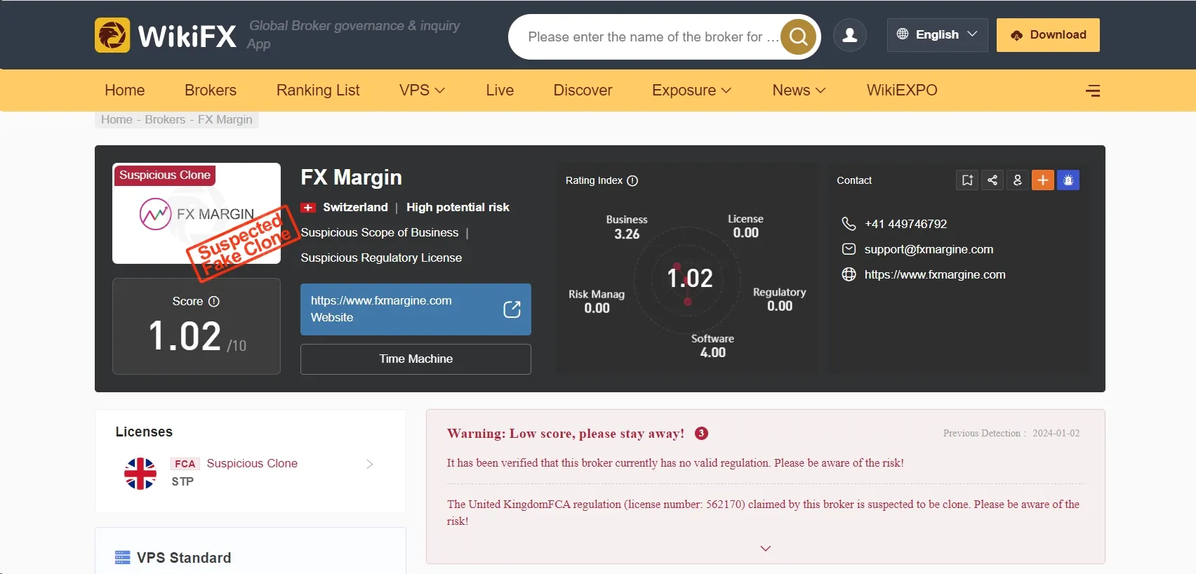Click the phone icon beside the number
Image resolution: width=1196 pixels, height=574 pixels.
tap(849, 224)
